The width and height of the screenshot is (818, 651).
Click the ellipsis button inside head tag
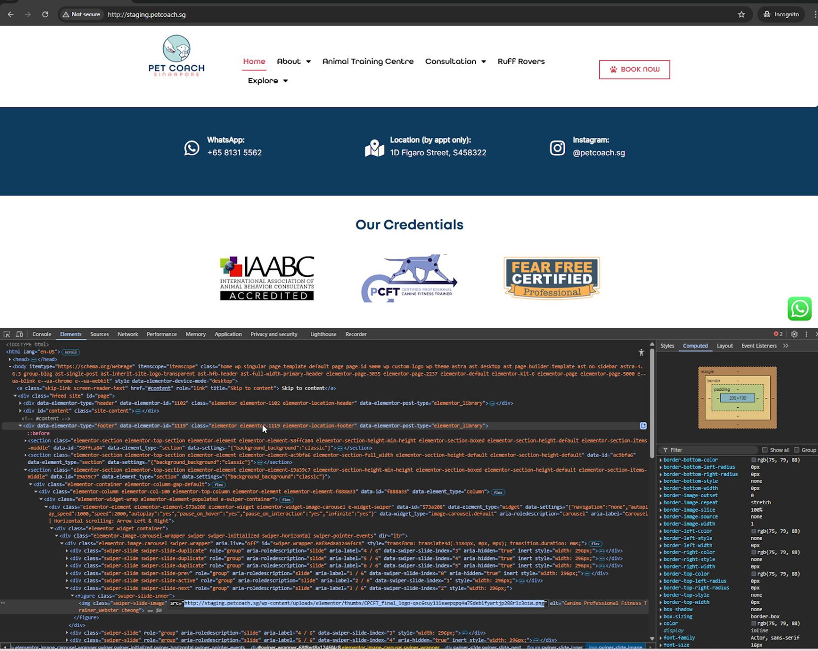[33, 359]
